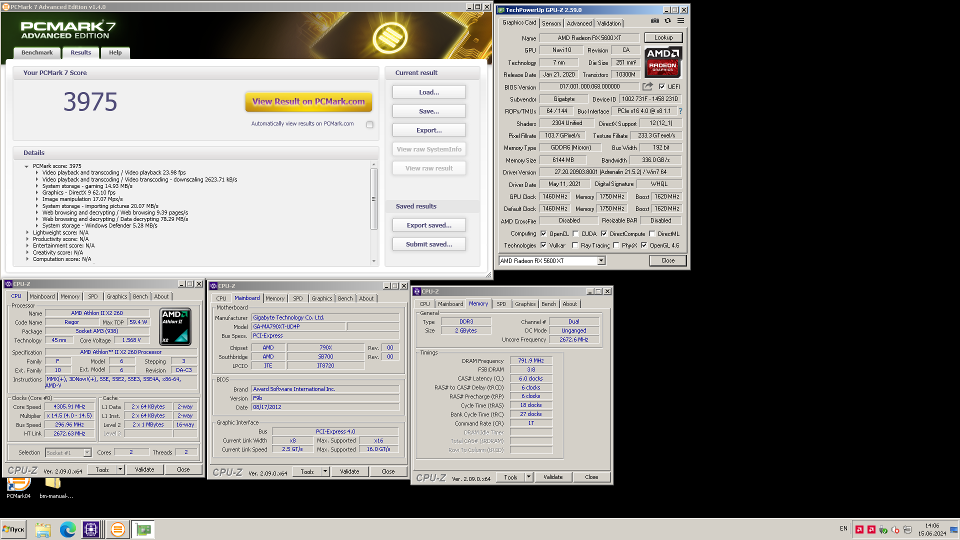Expand the Productivity score node
960x540 pixels.
click(x=27, y=239)
